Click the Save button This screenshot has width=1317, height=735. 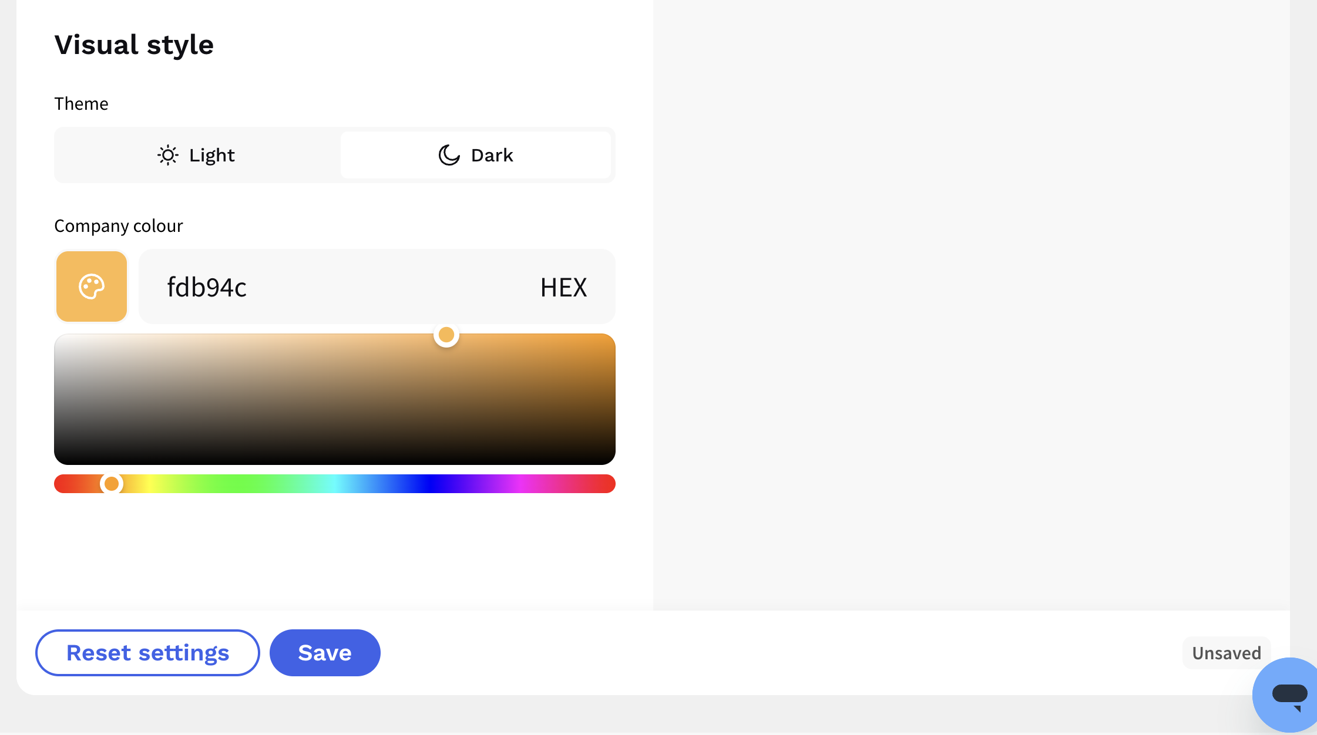(325, 653)
